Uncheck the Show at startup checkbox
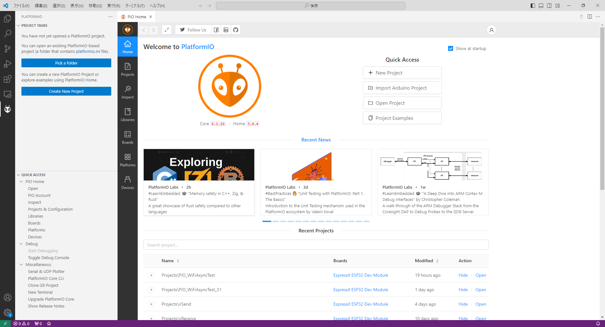Screen dimensions: 605x327 click(451, 48)
